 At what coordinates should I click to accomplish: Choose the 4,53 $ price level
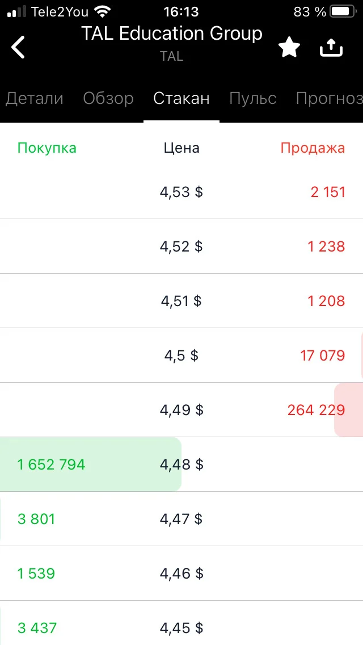pos(181,192)
